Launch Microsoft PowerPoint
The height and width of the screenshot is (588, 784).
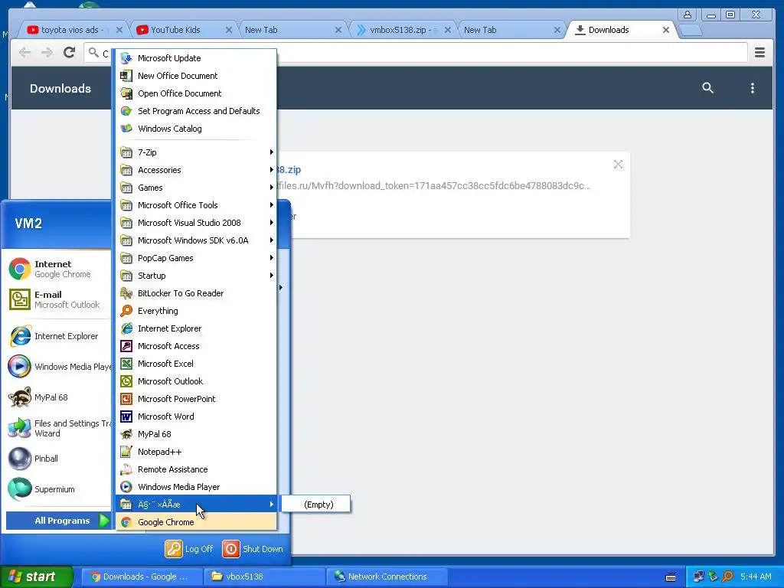(x=196, y=398)
